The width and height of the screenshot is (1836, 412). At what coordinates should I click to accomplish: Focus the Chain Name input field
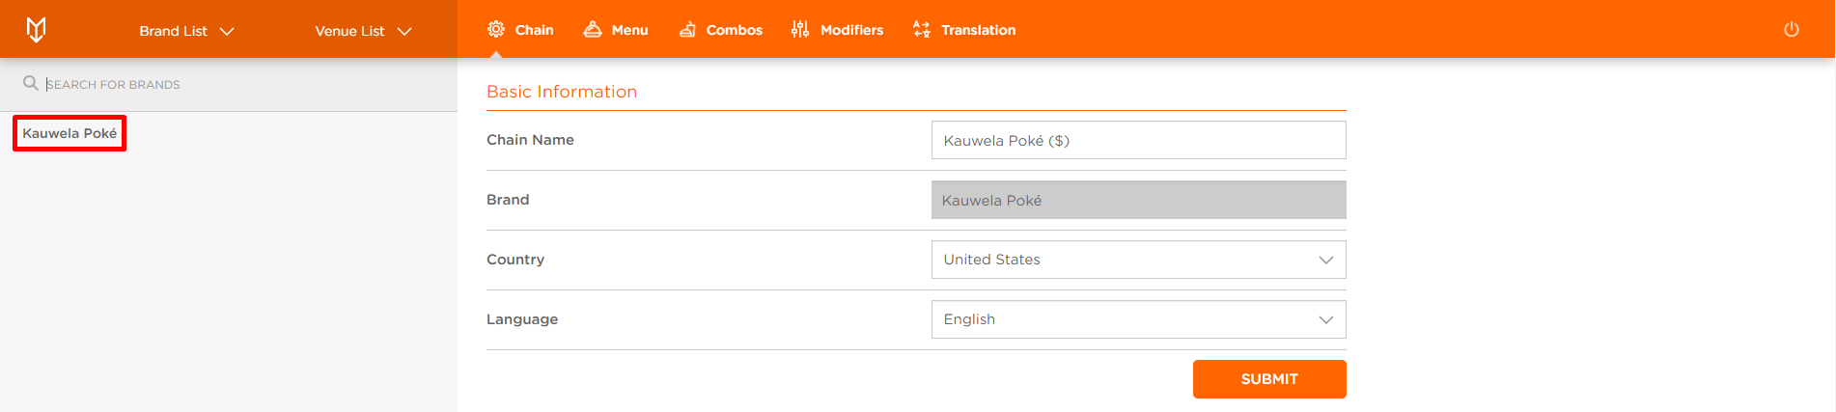1138,140
